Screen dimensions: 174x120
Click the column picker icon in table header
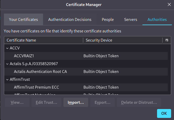(x=166, y=40)
